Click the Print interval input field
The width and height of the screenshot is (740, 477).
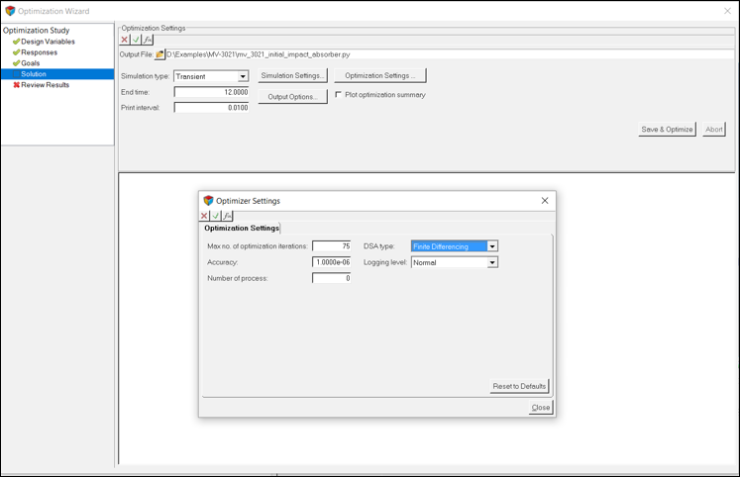tap(211, 108)
